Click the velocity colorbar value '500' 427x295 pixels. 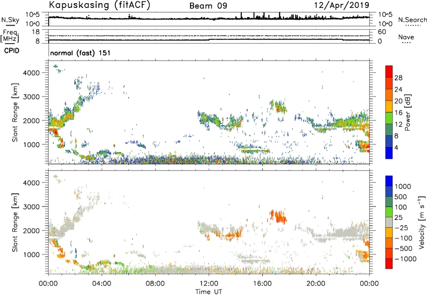pos(401,196)
